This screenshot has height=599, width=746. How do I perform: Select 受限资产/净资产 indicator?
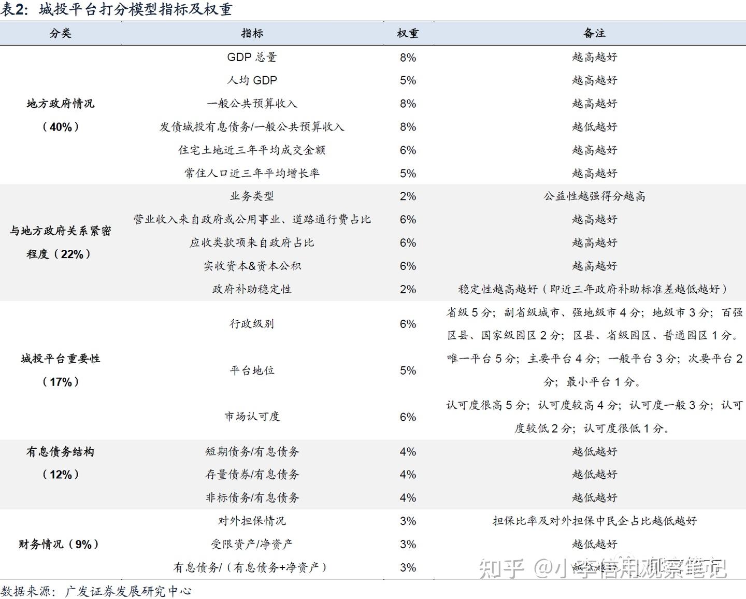click(x=252, y=545)
